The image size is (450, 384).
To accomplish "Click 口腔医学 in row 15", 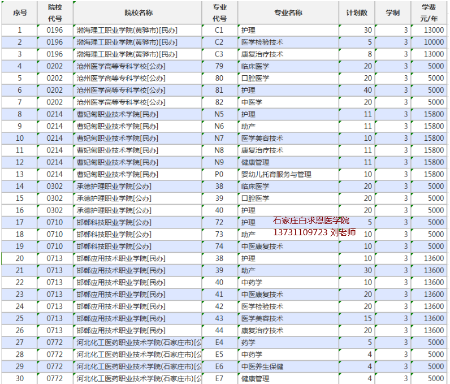I will (x=255, y=199).
